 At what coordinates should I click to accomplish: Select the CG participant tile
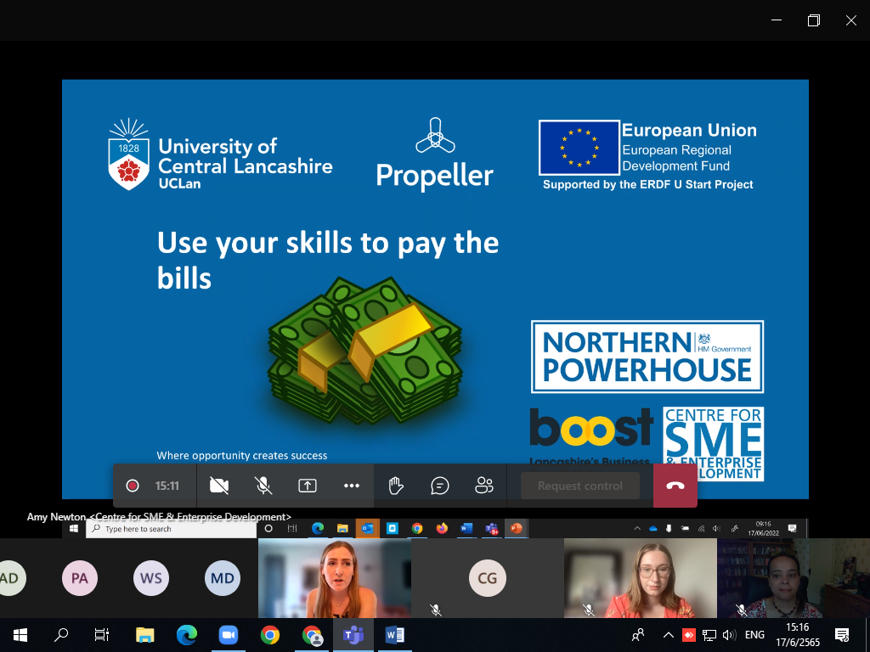click(x=487, y=578)
